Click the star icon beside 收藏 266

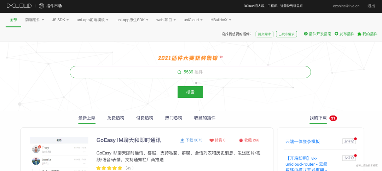coord(241,140)
